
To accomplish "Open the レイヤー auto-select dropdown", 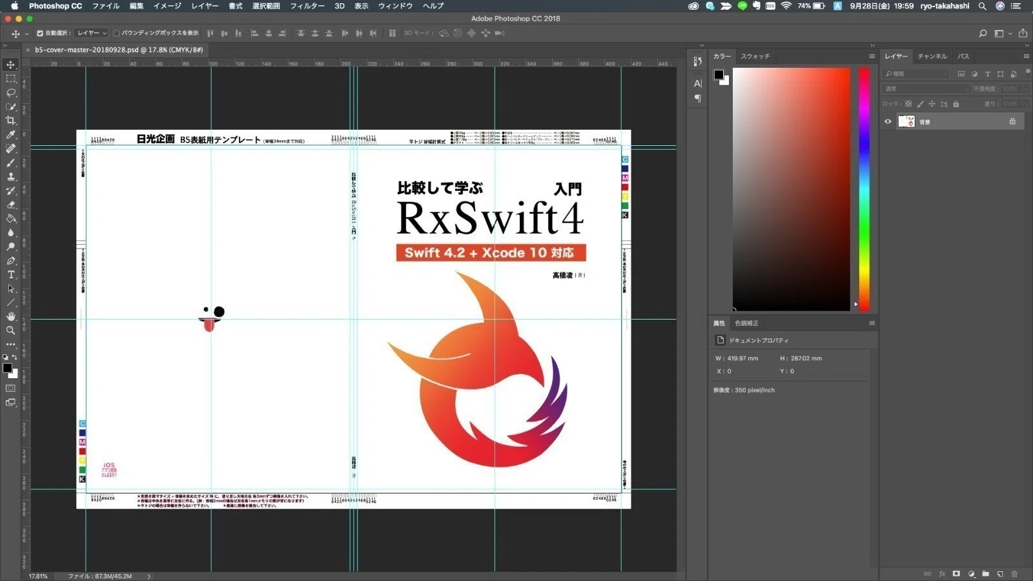I will pyautogui.click(x=91, y=33).
